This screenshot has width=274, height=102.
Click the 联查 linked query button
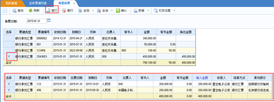pyautogui.click(x=139, y=11)
